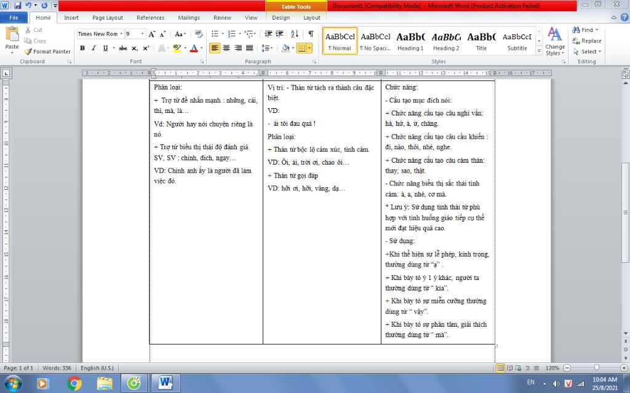The width and height of the screenshot is (630, 393).
Task: Click Cut in the Clipboard group
Action: (33, 29)
